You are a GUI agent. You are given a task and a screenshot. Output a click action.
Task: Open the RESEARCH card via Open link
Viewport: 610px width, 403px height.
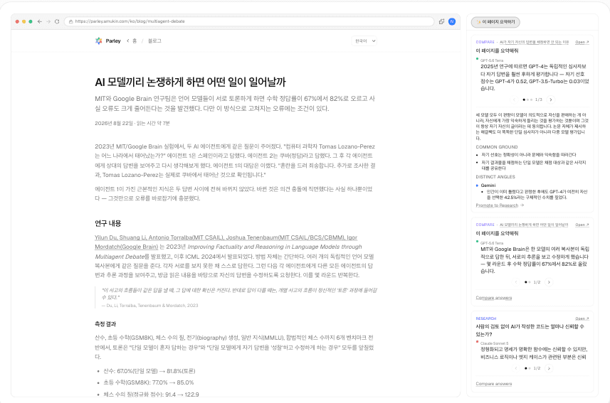pos(582,318)
